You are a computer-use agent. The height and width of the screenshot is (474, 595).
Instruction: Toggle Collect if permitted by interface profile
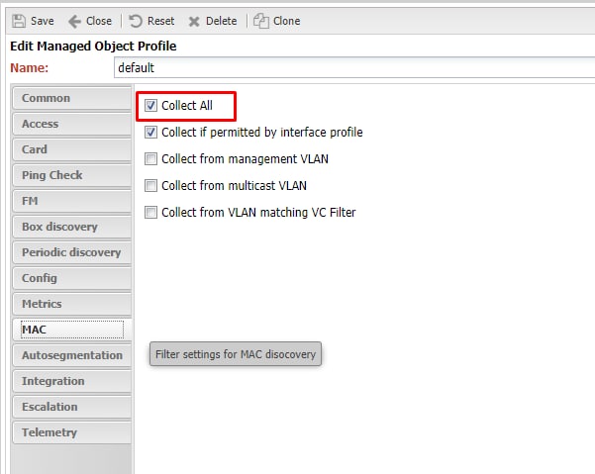coord(150,132)
